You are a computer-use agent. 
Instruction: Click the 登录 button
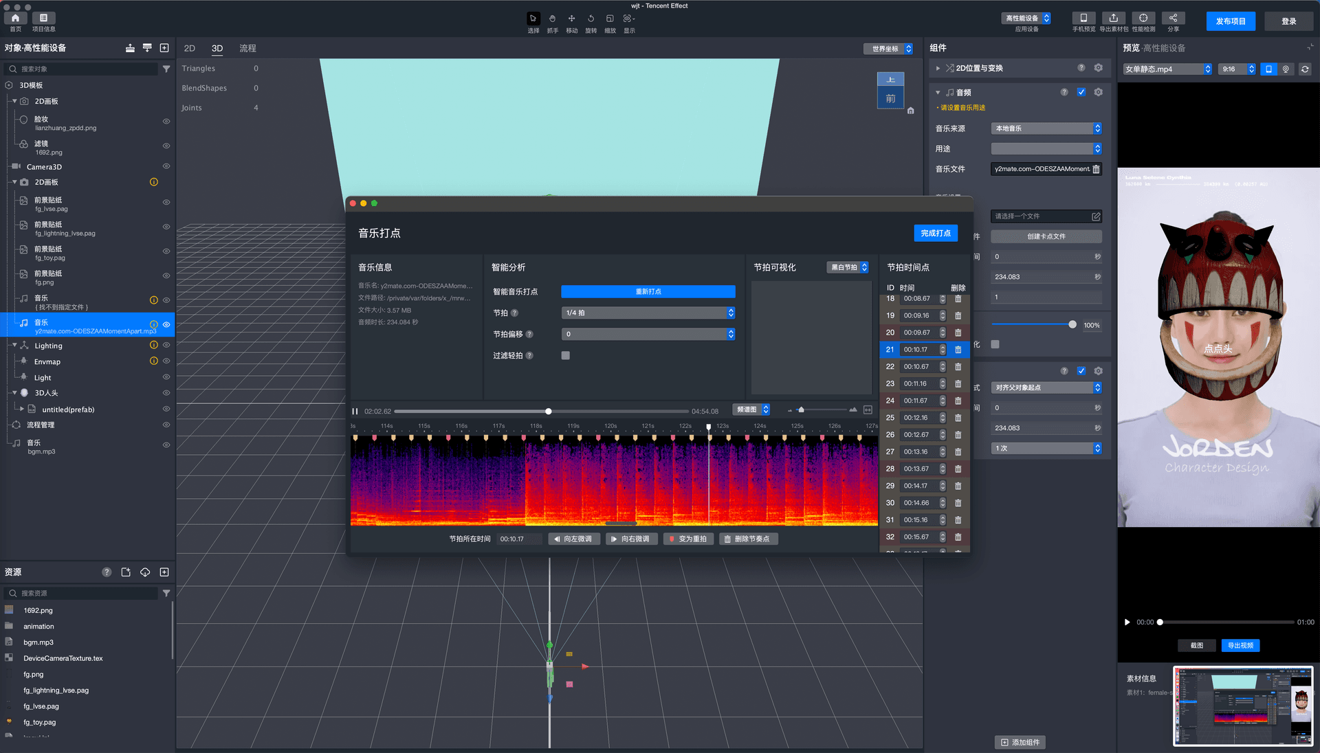(x=1289, y=21)
